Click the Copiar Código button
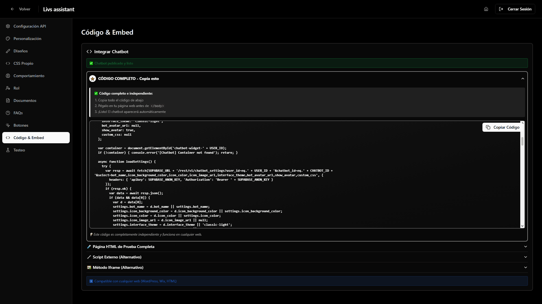Image resolution: width=542 pixels, height=304 pixels. click(502, 127)
